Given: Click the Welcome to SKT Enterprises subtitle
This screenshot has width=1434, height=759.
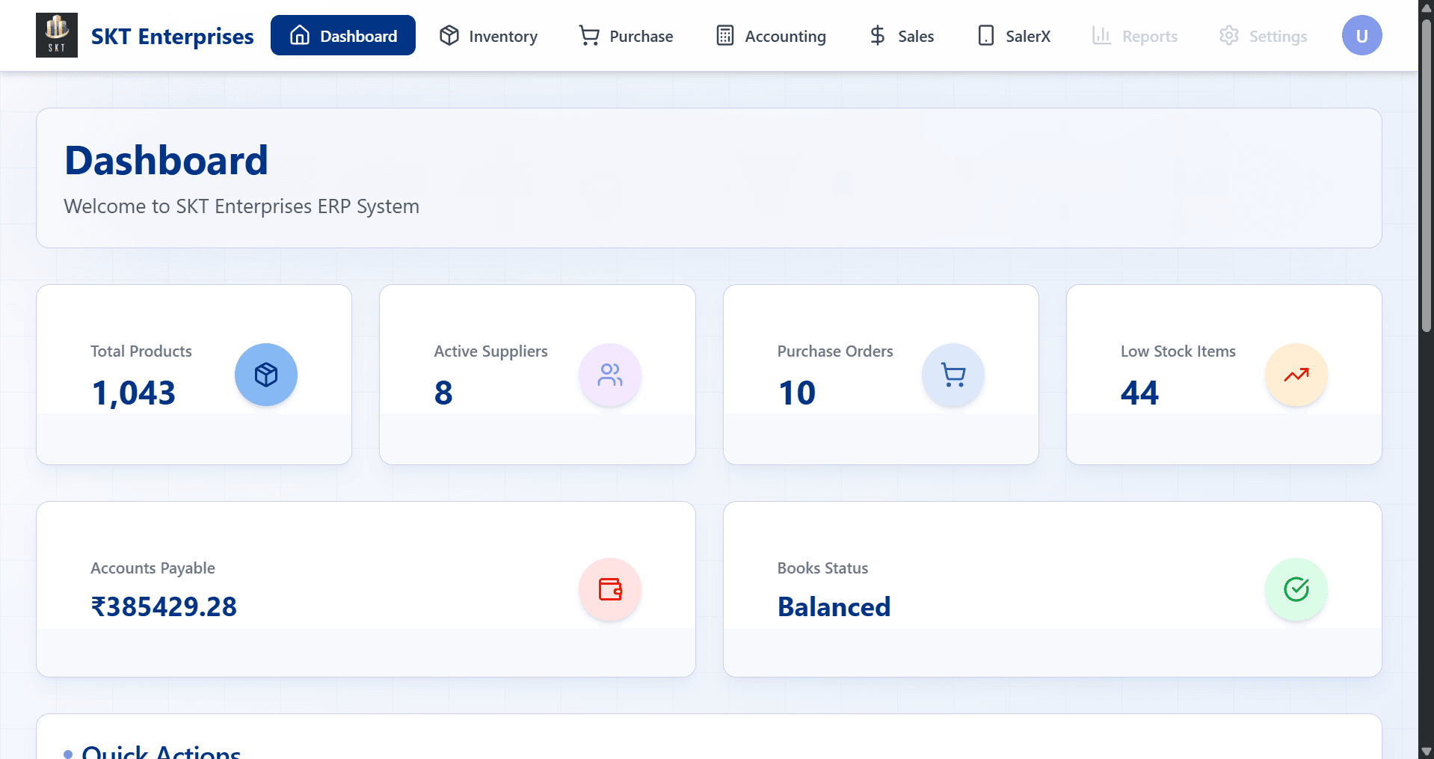Looking at the screenshot, I should (241, 206).
